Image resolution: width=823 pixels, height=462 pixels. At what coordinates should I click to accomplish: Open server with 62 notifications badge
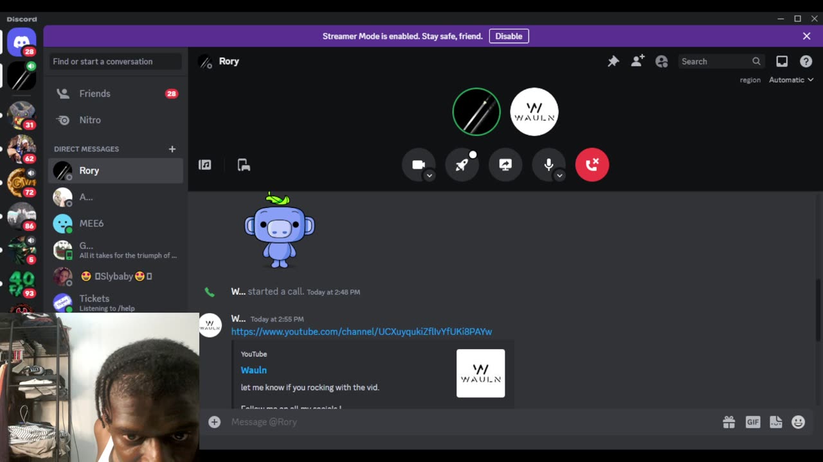pos(21,149)
